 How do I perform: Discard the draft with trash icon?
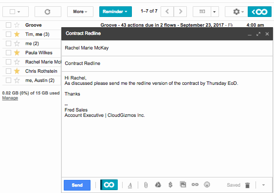point(247,185)
